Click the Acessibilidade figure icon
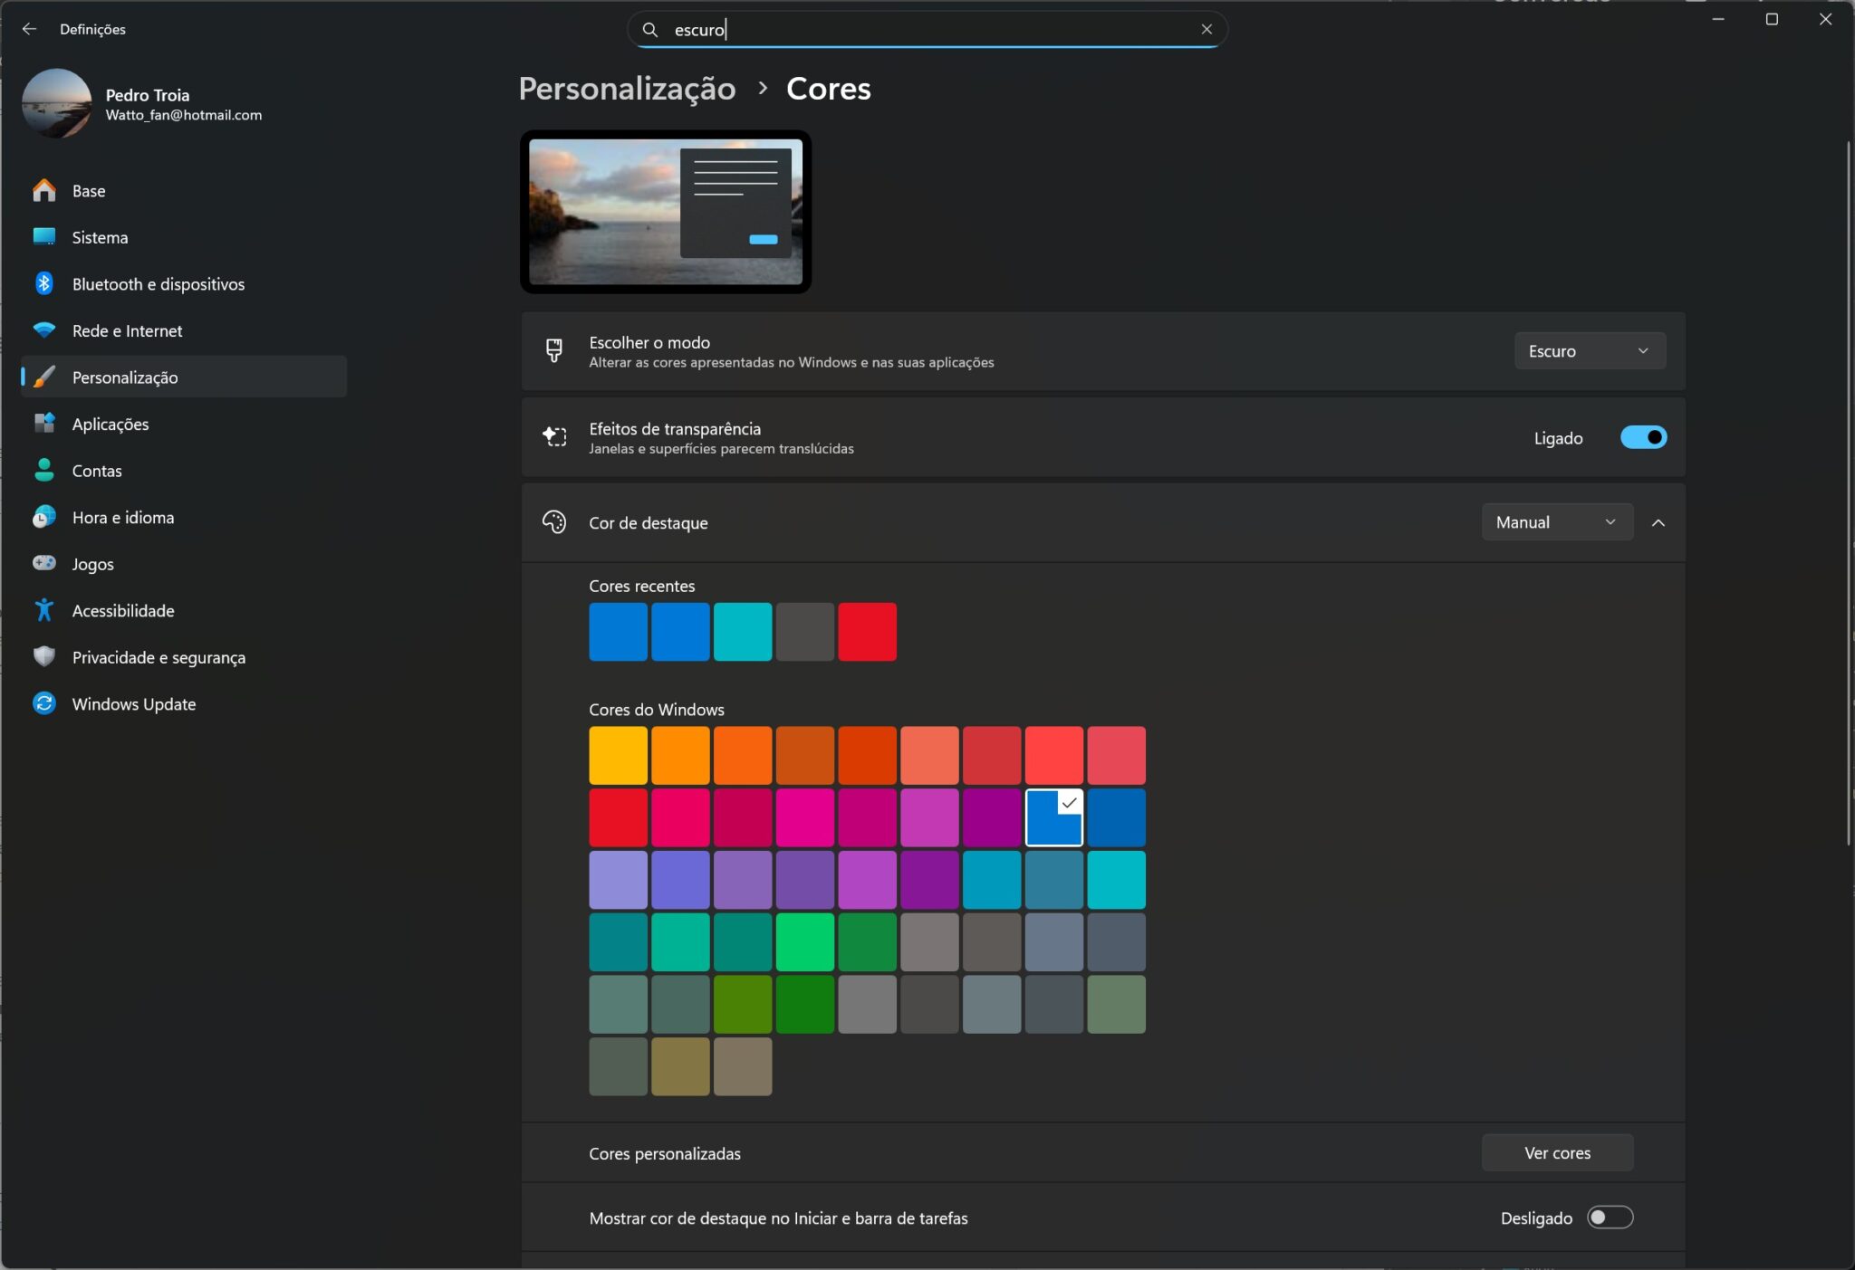Viewport: 1855px width, 1270px height. pos(43,610)
